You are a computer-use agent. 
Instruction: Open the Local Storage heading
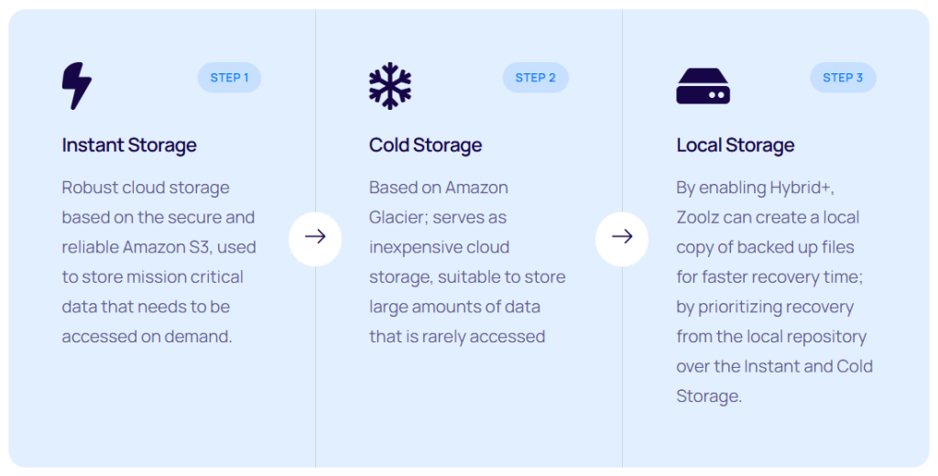736,145
